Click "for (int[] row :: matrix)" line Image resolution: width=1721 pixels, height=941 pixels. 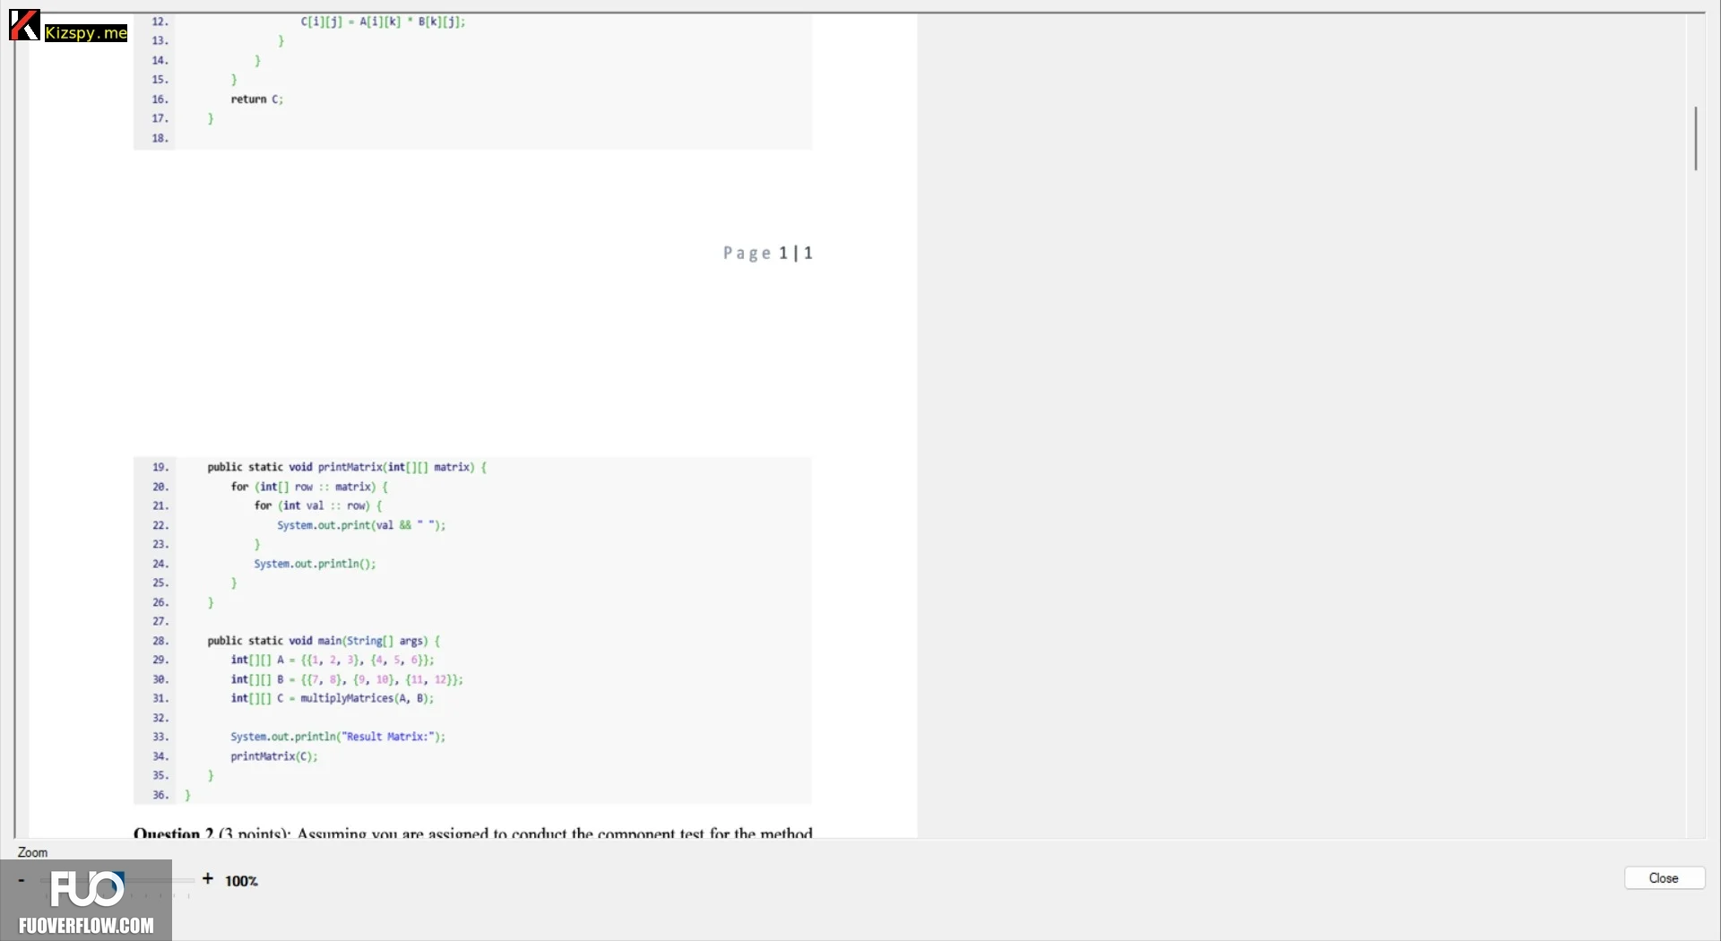pos(309,487)
